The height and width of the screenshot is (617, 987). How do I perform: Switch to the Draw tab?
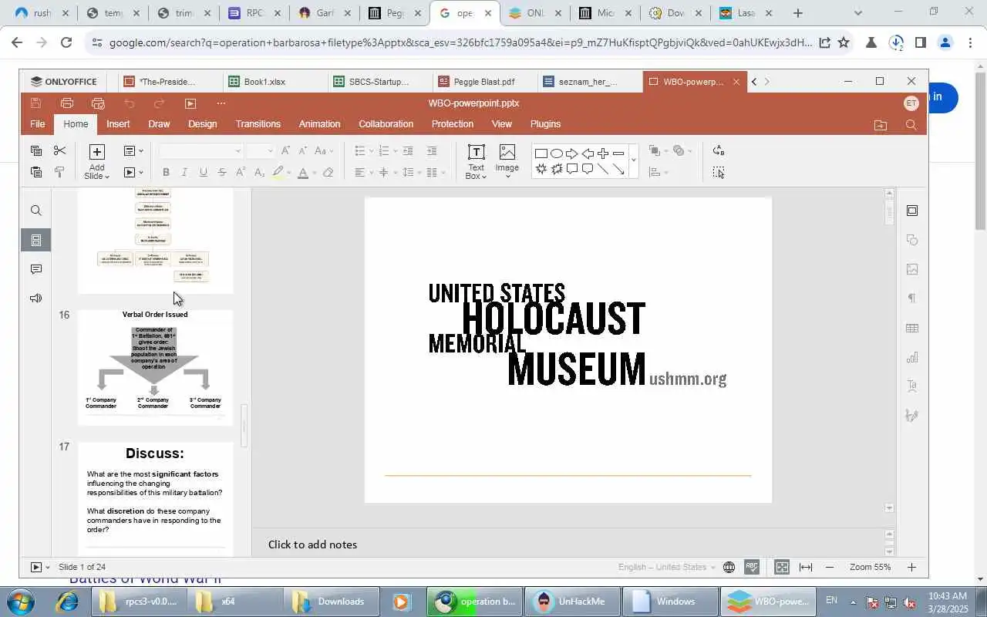[x=159, y=124]
